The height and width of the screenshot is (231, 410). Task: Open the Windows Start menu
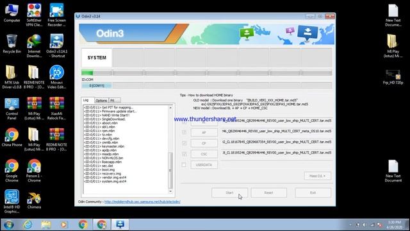[9, 225]
